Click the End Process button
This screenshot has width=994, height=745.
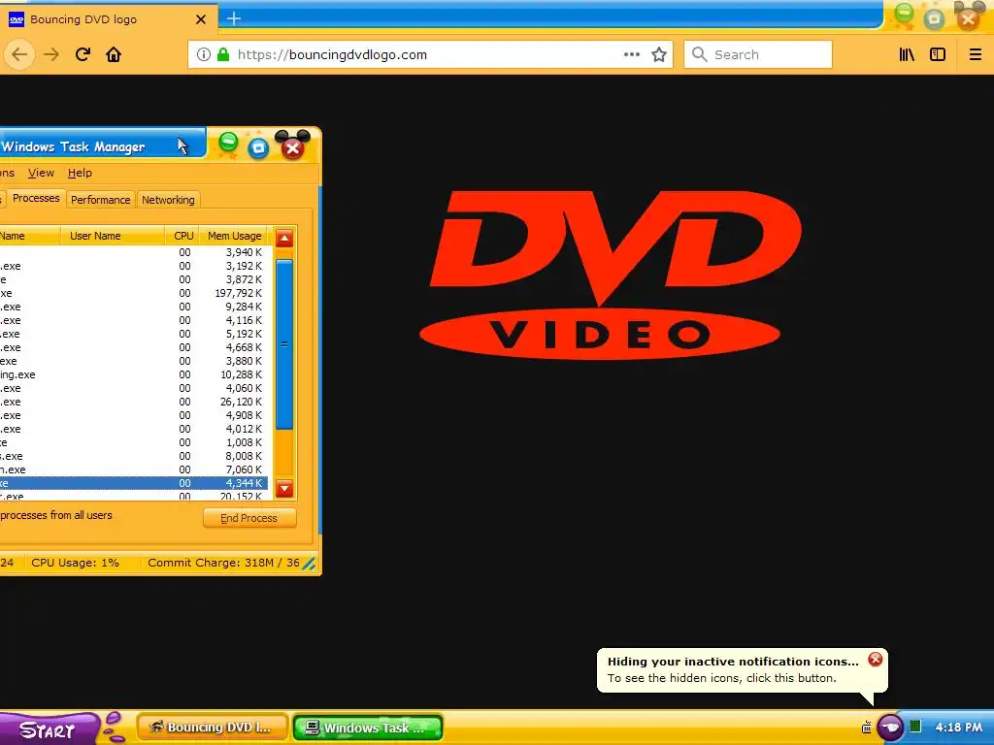[249, 518]
